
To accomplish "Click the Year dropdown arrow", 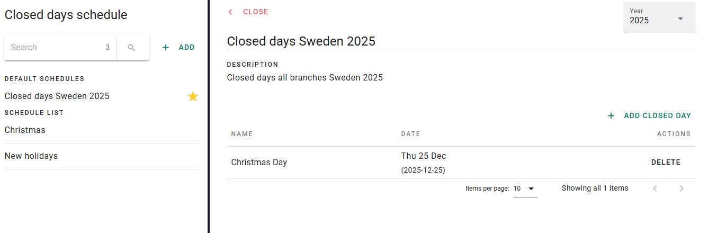I will 680,19.
